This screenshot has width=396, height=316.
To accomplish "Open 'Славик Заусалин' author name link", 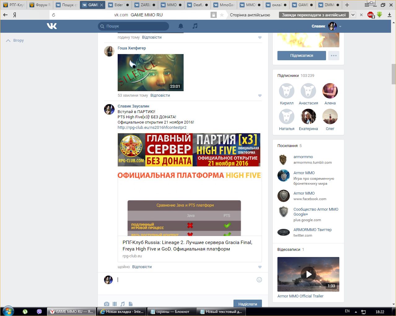I will [x=133, y=106].
